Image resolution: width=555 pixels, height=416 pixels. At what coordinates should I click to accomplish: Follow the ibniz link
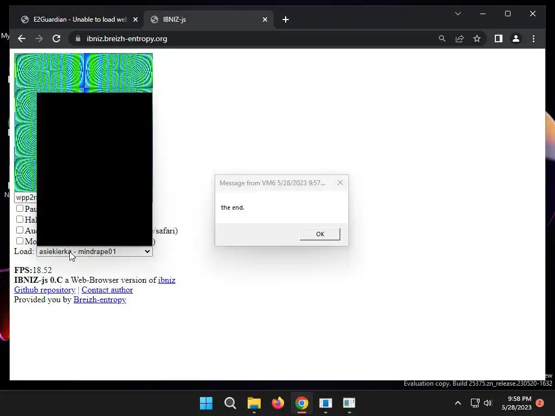pyautogui.click(x=166, y=280)
